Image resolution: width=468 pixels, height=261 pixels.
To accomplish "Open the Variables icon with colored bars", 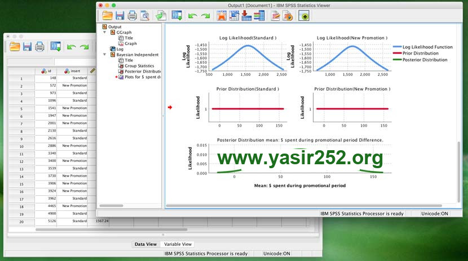I will click(x=259, y=16).
